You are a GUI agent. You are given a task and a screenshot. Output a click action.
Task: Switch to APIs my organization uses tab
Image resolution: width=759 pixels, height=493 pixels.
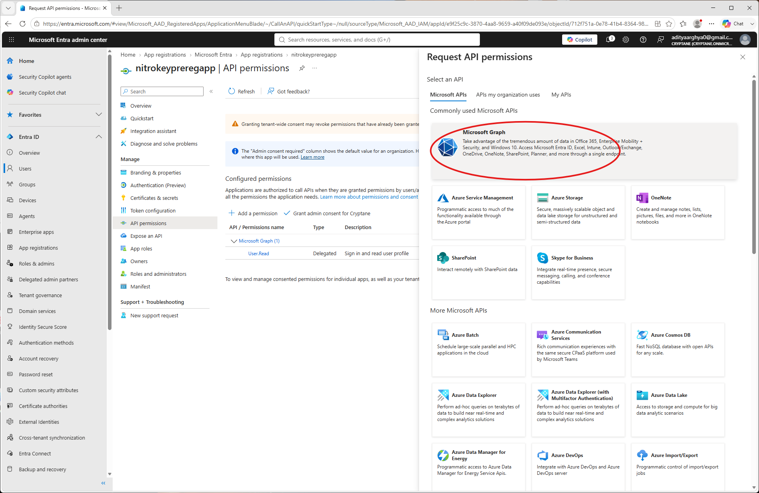coord(508,95)
